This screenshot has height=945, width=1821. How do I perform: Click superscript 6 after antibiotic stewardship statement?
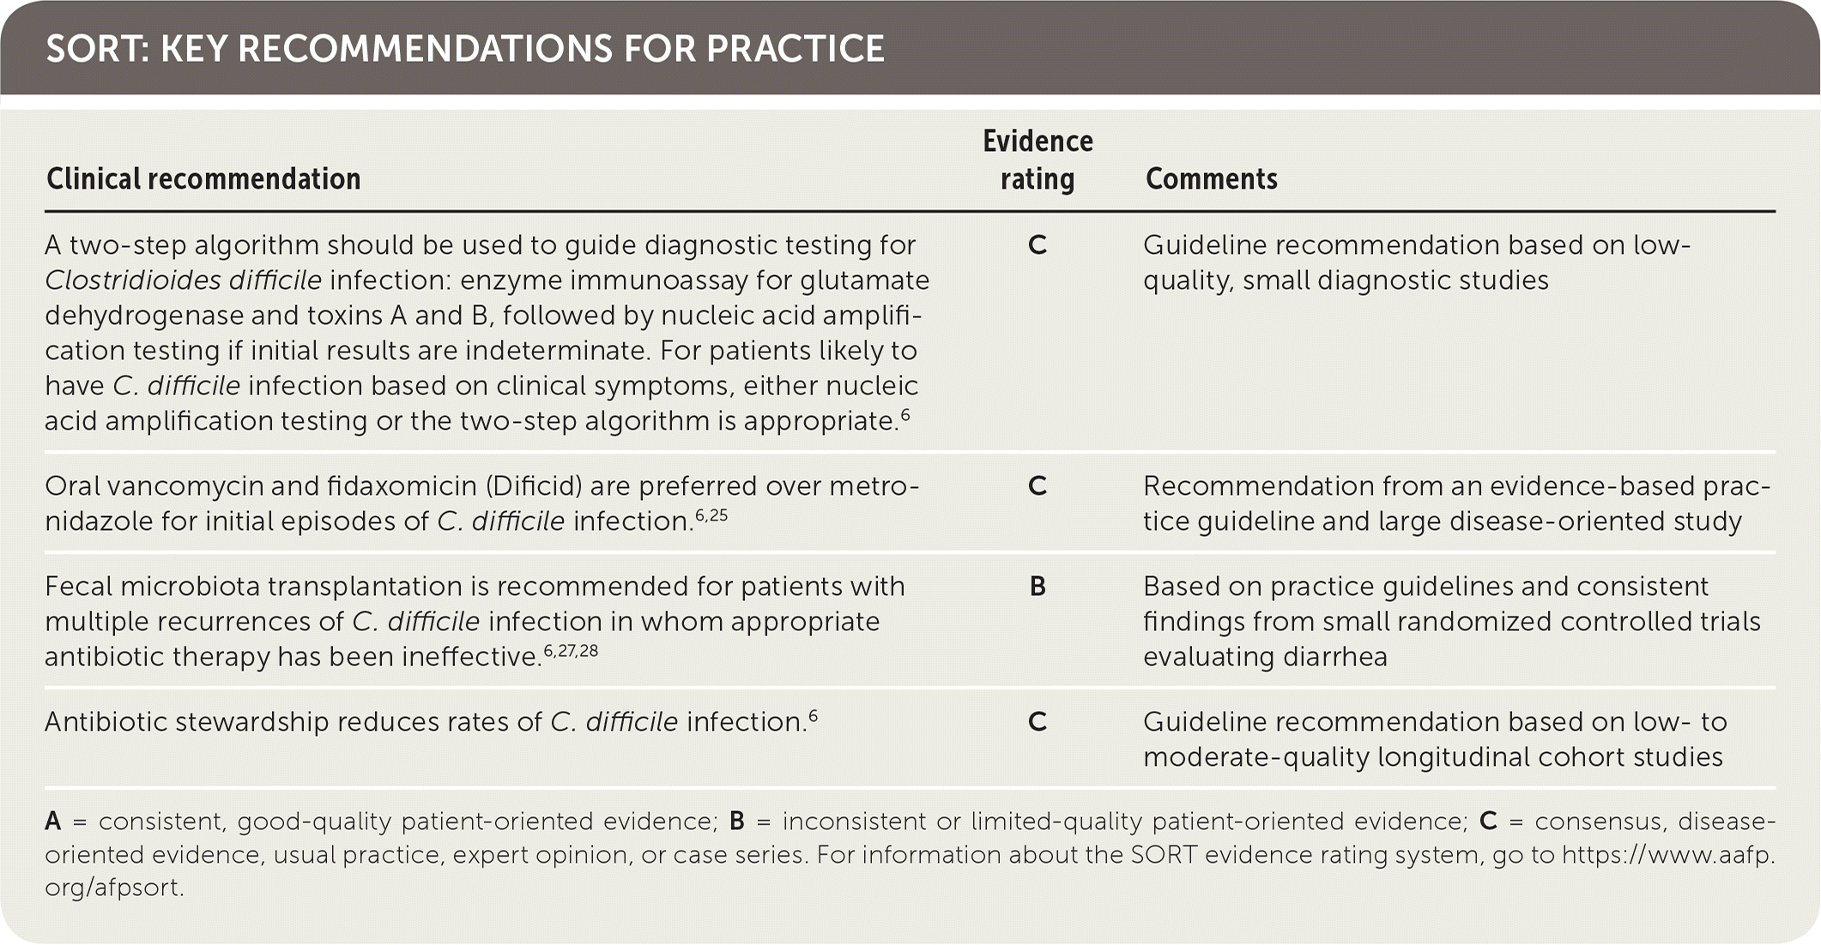pyautogui.click(x=813, y=716)
